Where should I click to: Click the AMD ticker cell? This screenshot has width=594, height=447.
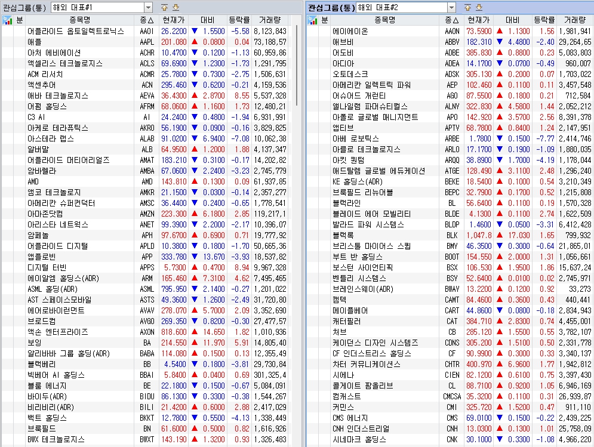147,181
